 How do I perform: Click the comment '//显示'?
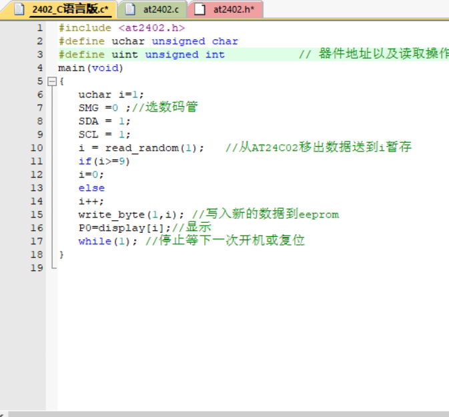pos(191,228)
